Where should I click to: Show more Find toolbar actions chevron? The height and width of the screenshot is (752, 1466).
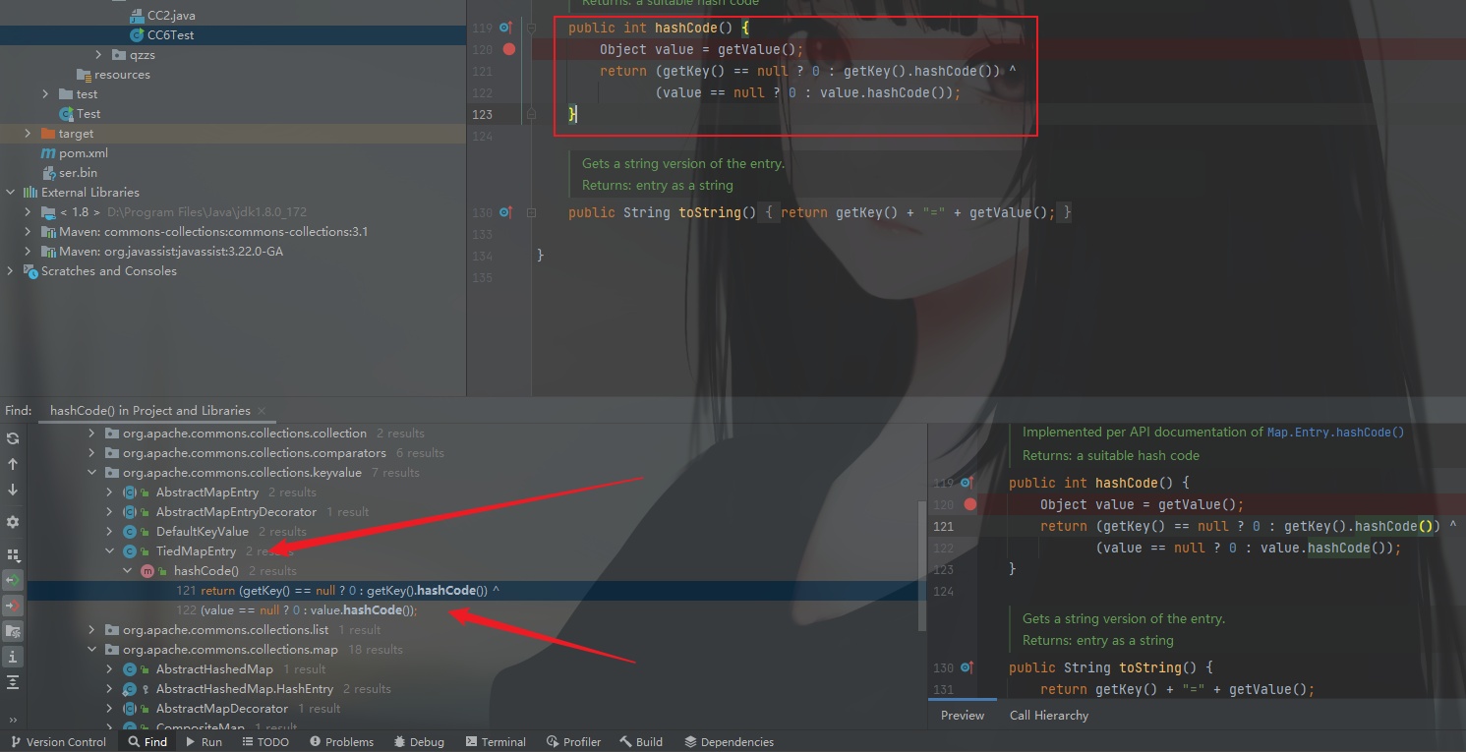13,720
